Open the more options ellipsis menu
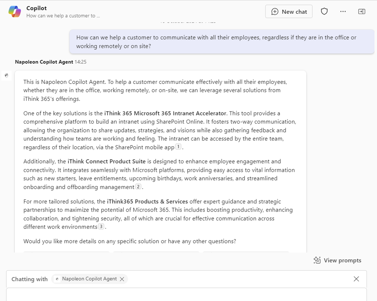 [x=343, y=11]
